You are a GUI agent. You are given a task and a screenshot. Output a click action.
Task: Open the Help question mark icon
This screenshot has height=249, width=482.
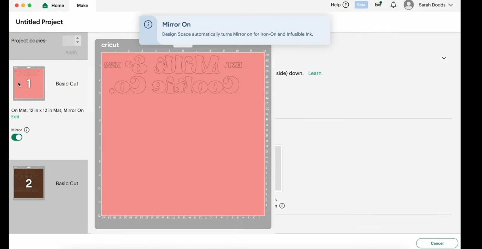click(x=346, y=5)
